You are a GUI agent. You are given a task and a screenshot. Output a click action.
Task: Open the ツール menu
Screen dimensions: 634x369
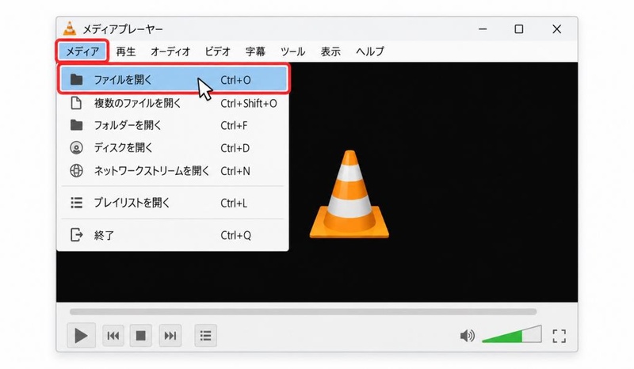[x=292, y=51]
